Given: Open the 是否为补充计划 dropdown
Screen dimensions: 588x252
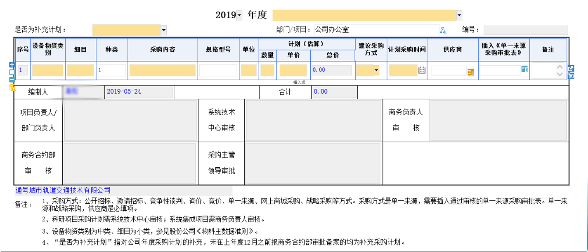Looking at the screenshot, I should 163,30.
